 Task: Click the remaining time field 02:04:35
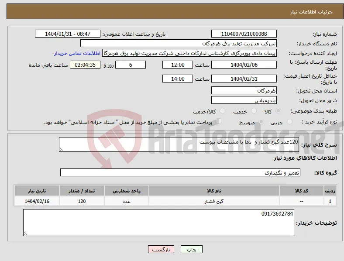(x=85, y=65)
